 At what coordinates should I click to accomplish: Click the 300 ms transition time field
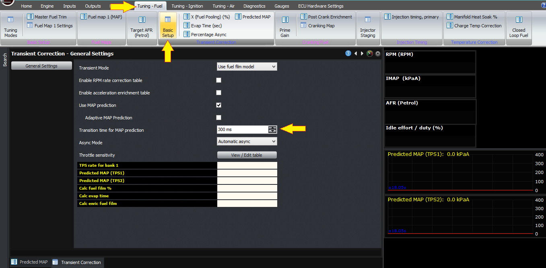click(x=243, y=129)
